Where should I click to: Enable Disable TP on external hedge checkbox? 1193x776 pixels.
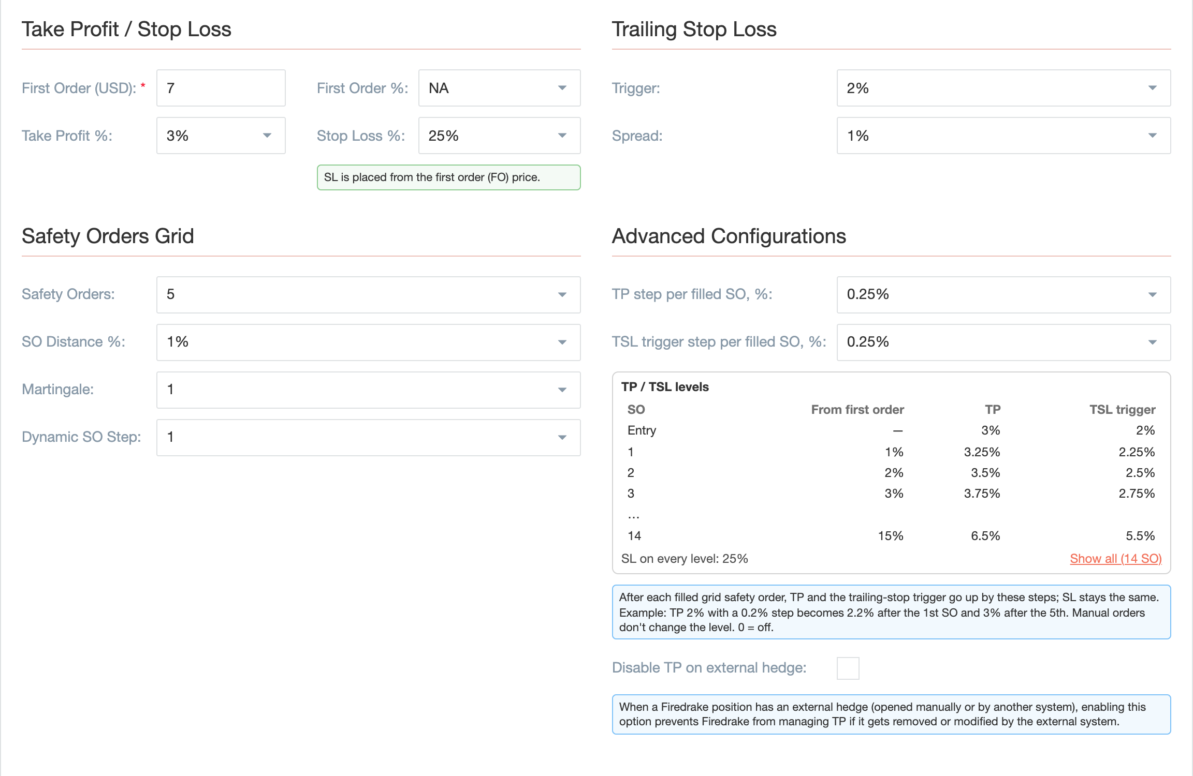pos(848,668)
